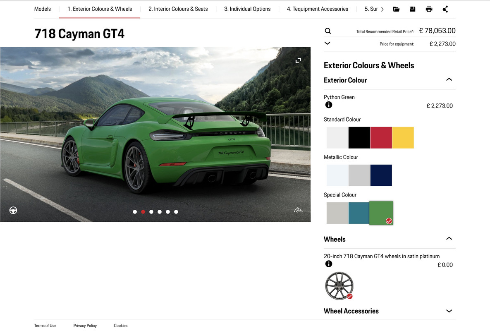Choose dark blue metallic colour swatch
490x331 pixels.
pyautogui.click(x=381, y=175)
